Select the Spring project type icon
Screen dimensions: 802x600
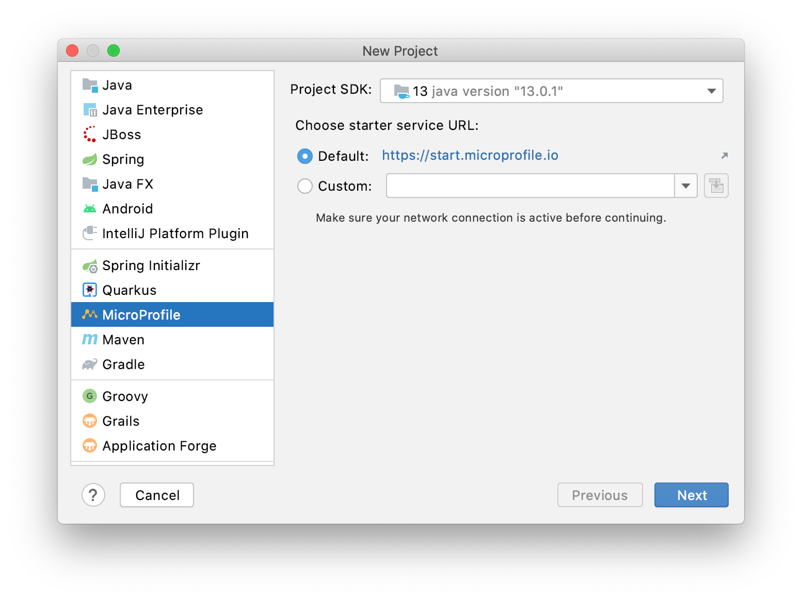[89, 159]
